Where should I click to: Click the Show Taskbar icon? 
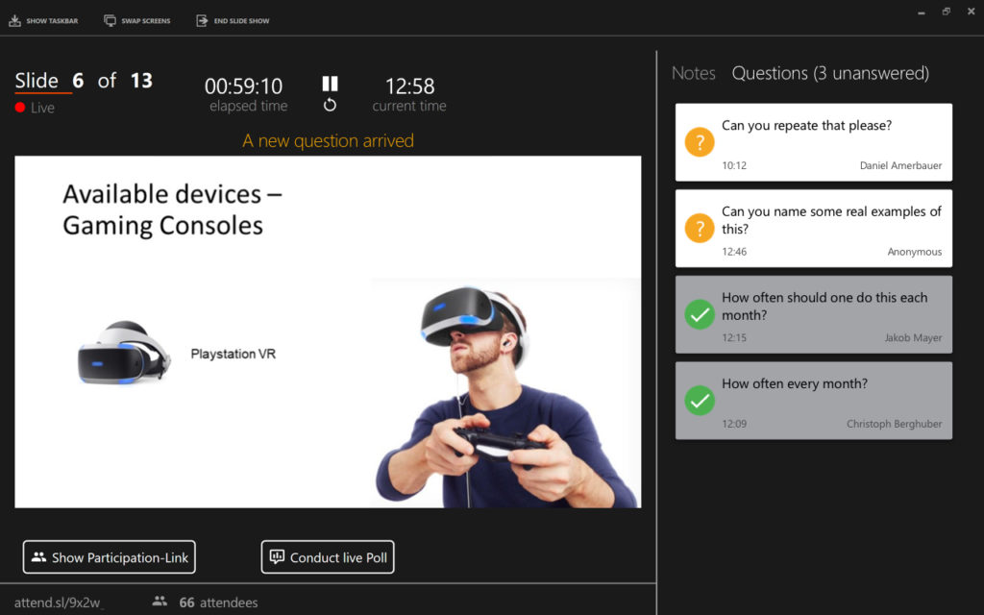click(14, 21)
